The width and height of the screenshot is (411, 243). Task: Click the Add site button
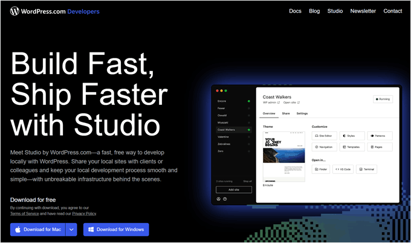[x=234, y=190]
